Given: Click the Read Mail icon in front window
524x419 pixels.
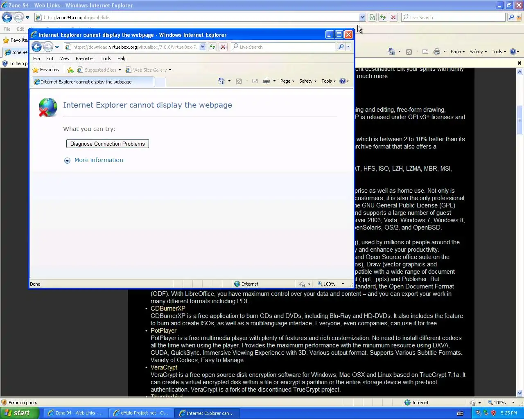Looking at the screenshot, I should pyautogui.click(x=255, y=81).
